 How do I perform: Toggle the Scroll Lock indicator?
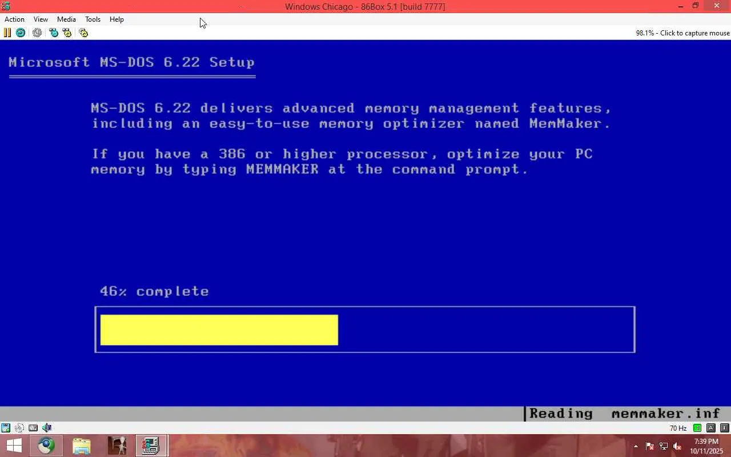click(x=725, y=428)
